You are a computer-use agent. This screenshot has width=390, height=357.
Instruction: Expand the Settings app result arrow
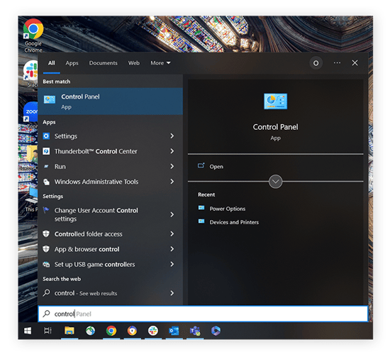pyautogui.click(x=172, y=136)
